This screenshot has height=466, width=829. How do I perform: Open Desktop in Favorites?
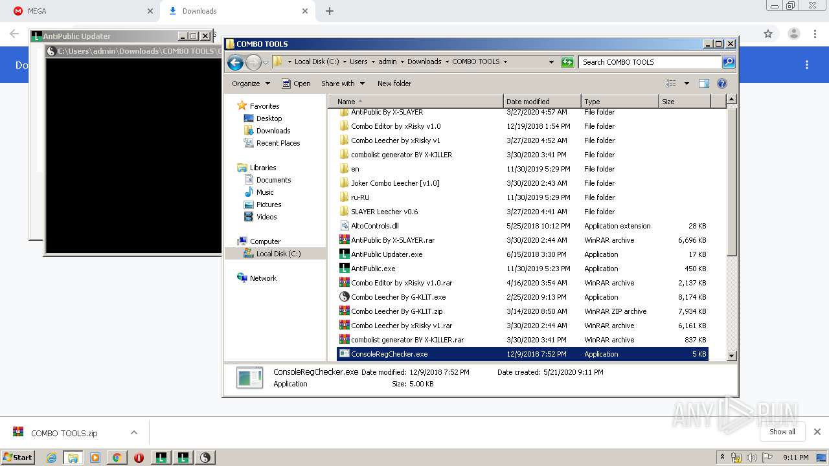point(269,118)
